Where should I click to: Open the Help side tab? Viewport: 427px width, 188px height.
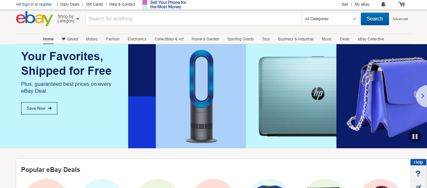coord(418,162)
